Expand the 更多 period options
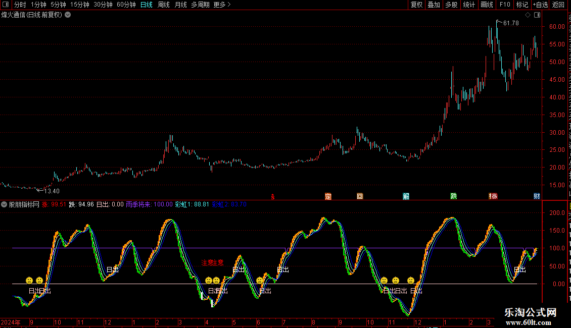 pos(222,5)
